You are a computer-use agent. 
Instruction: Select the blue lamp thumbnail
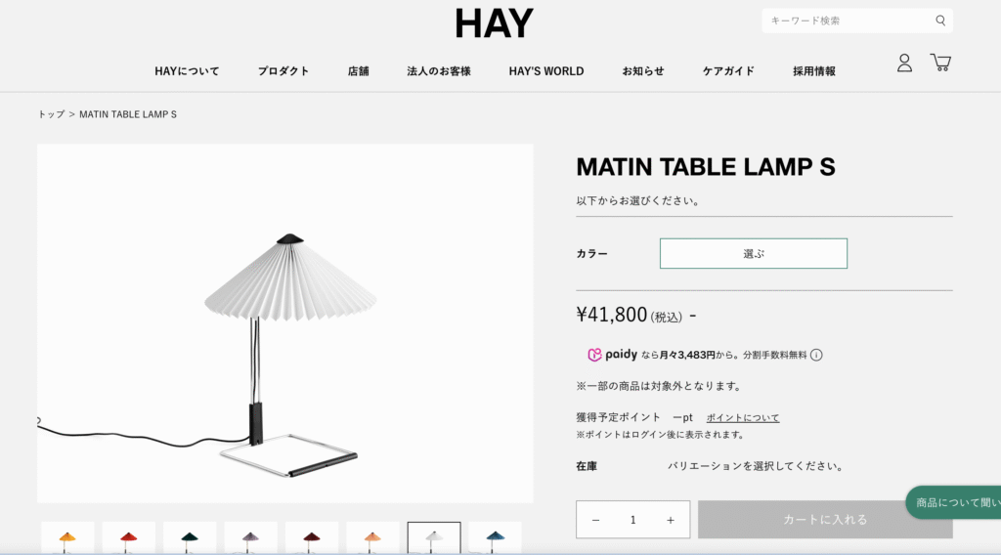pyautogui.click(x=495, y=537)
